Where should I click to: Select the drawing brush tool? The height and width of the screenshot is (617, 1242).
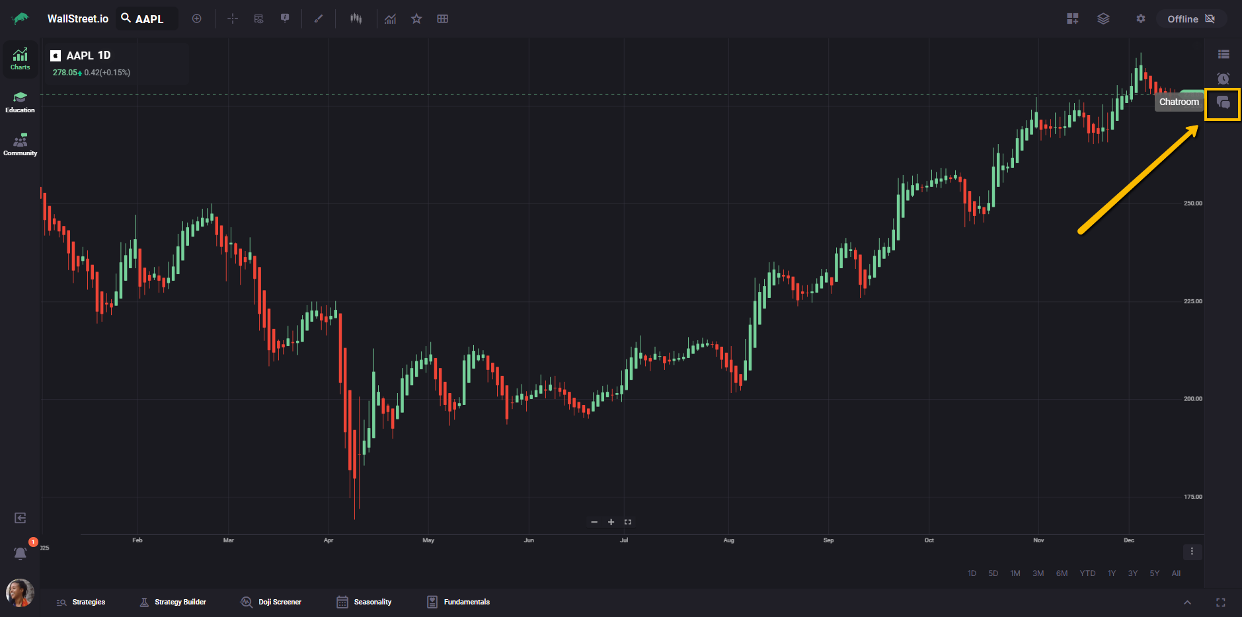pyautogui.click(x=318, y=18)
